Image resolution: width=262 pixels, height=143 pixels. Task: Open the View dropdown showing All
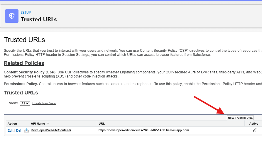coord(25,103)
